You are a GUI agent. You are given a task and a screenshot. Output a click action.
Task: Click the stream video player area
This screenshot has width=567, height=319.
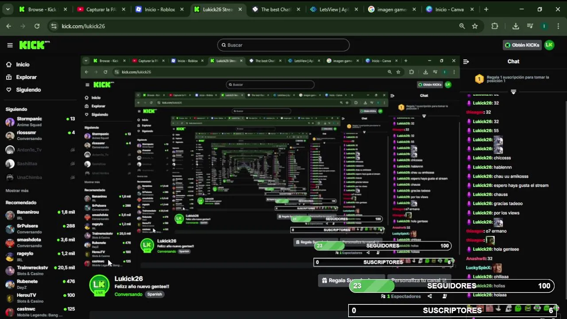(270, 162)
